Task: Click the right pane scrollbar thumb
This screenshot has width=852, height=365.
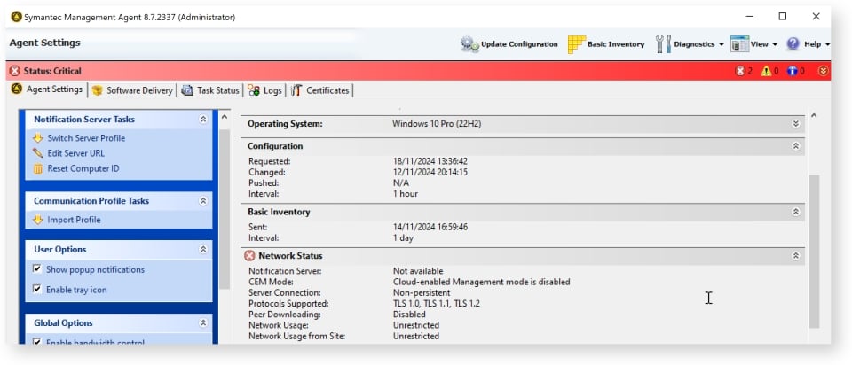Action: (x=814, y=252)
